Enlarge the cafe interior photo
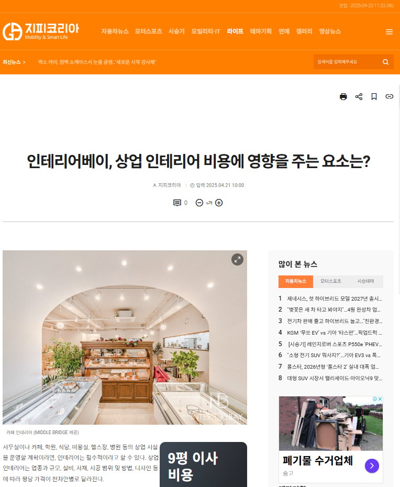This screenshot has height=487, width=400. click(237, 259)
